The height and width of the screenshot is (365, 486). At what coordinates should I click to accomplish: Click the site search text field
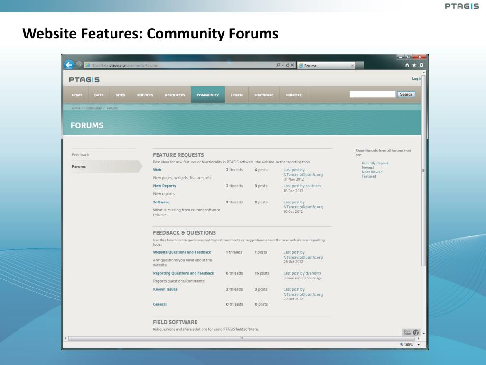pos(372,94)
